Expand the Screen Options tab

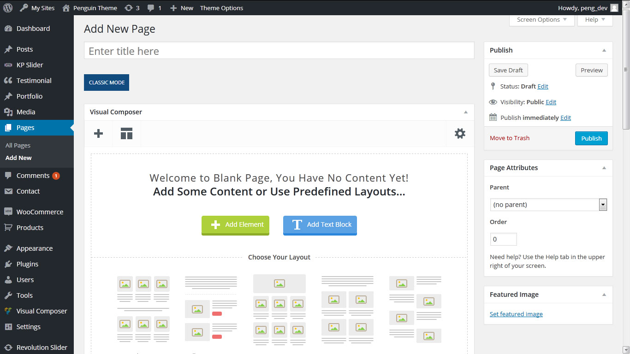coord(541,20)
